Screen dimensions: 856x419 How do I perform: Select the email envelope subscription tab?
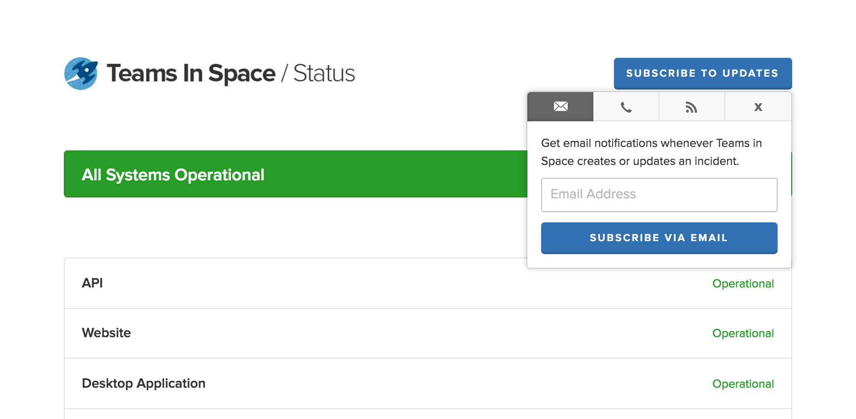tap(560, 107)
